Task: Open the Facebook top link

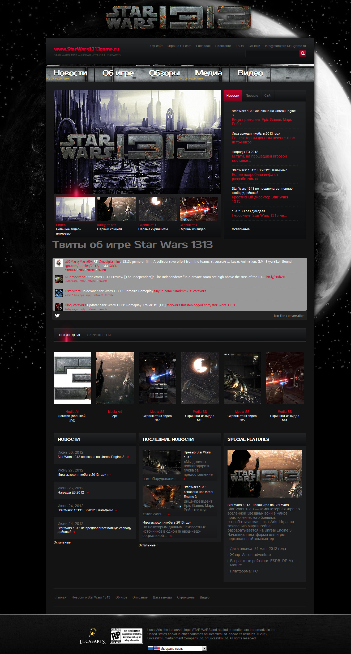Action: [203, 46]
